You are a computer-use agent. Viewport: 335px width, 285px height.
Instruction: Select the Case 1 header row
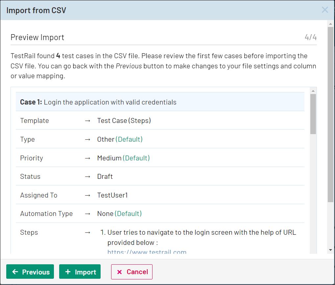click(160, 102)
